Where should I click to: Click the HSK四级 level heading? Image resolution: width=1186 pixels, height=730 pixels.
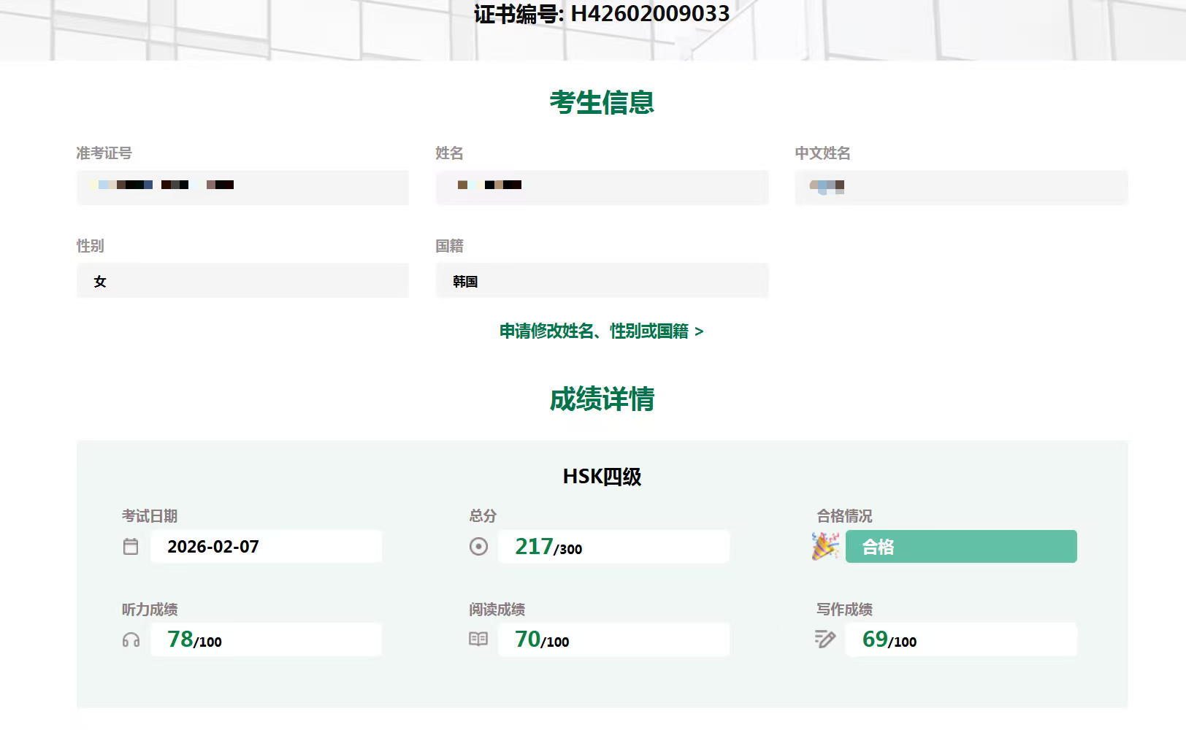(602, 477)
